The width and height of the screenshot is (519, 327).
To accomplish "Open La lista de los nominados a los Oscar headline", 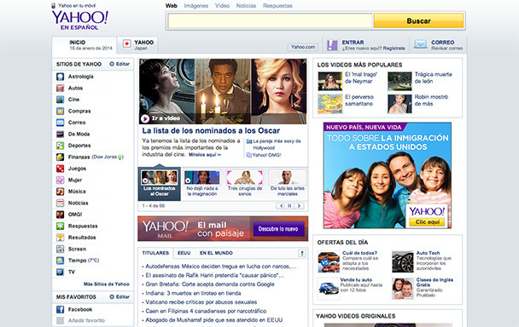I will pyautogui.click(x=211, y=130).
